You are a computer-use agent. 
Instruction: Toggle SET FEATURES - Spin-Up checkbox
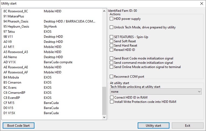click(x=112, y=37)
